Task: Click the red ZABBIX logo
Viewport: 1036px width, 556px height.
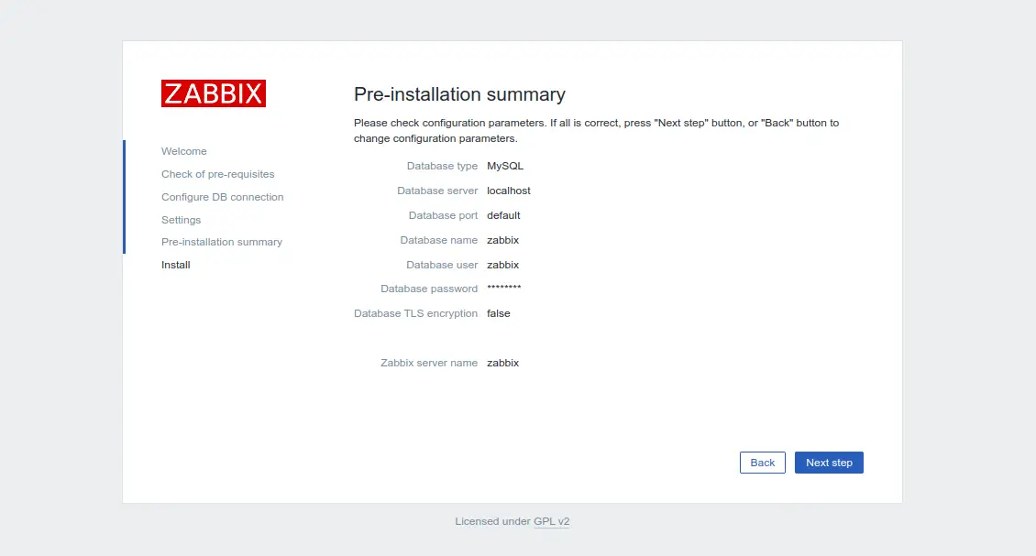Action: point(213,93)
